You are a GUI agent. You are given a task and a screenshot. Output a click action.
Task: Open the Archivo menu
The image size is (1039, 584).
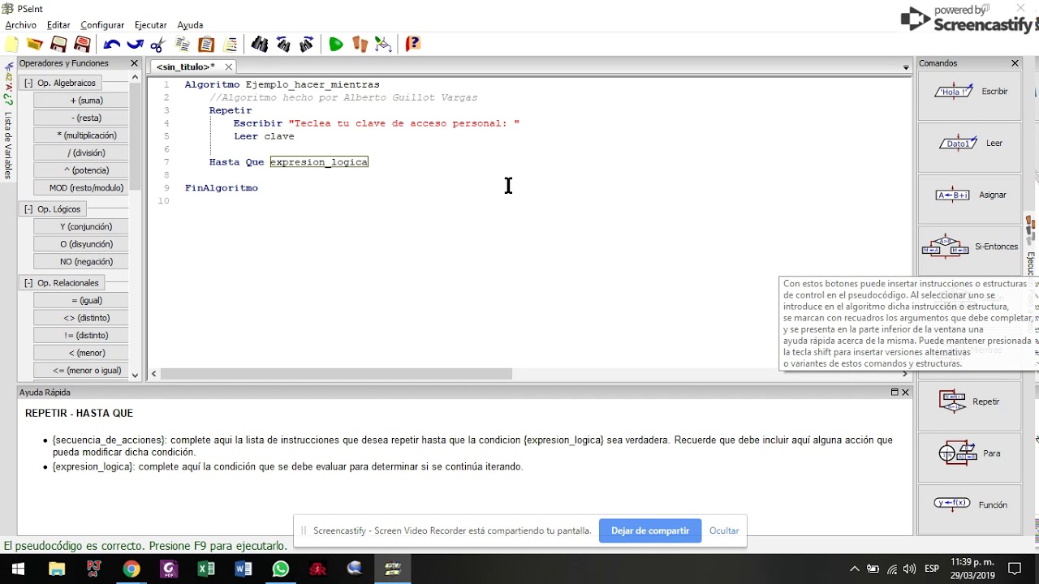20,25
